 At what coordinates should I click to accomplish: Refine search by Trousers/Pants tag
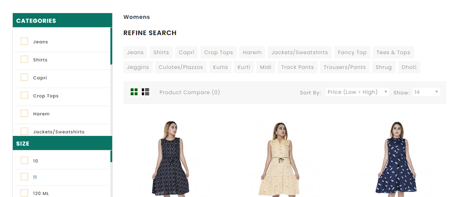tap(345, 67)
